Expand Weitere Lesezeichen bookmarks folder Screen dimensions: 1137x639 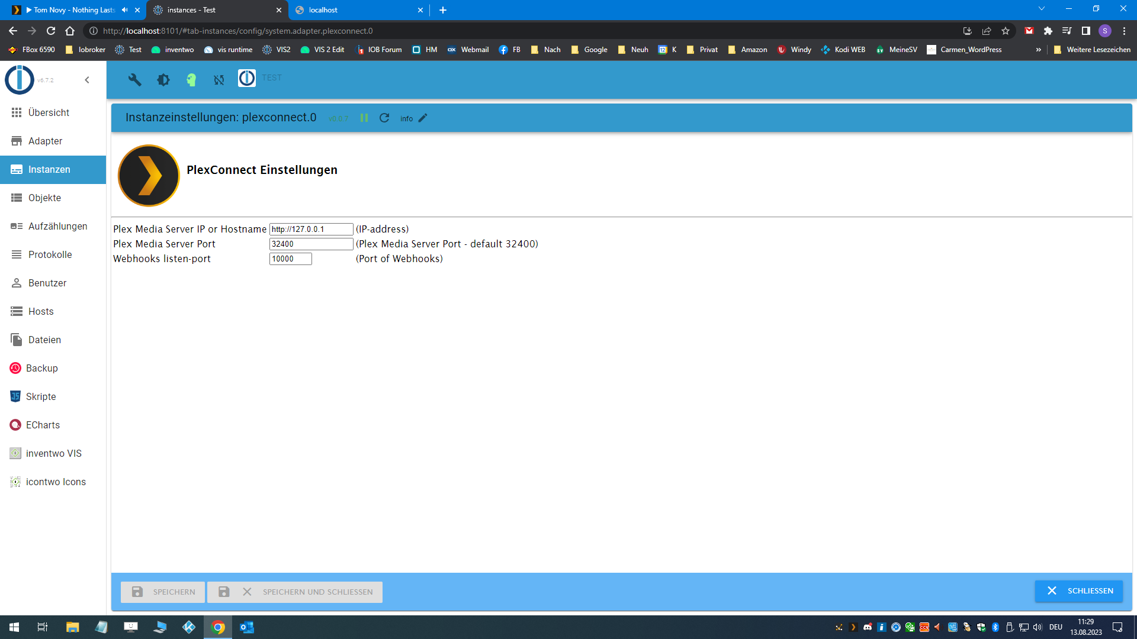[x=1093, y=50]
